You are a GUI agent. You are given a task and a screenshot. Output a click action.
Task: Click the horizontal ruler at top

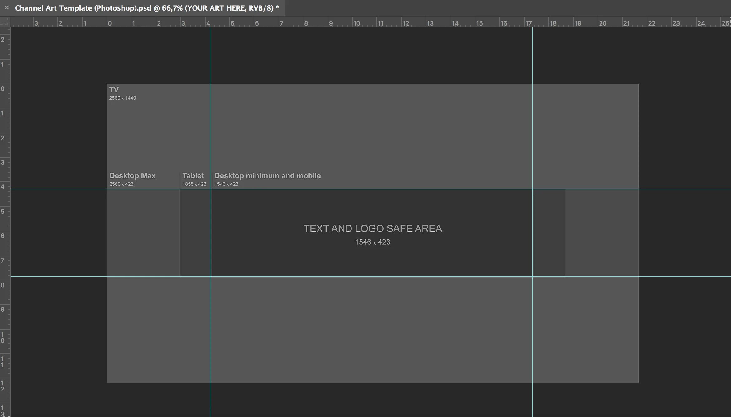coord(365,23)
